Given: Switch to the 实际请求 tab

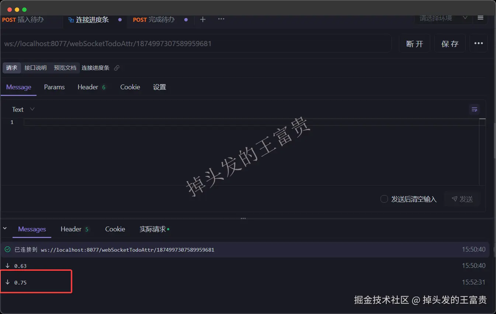Looking at the screenshot, I should (152, 229).
